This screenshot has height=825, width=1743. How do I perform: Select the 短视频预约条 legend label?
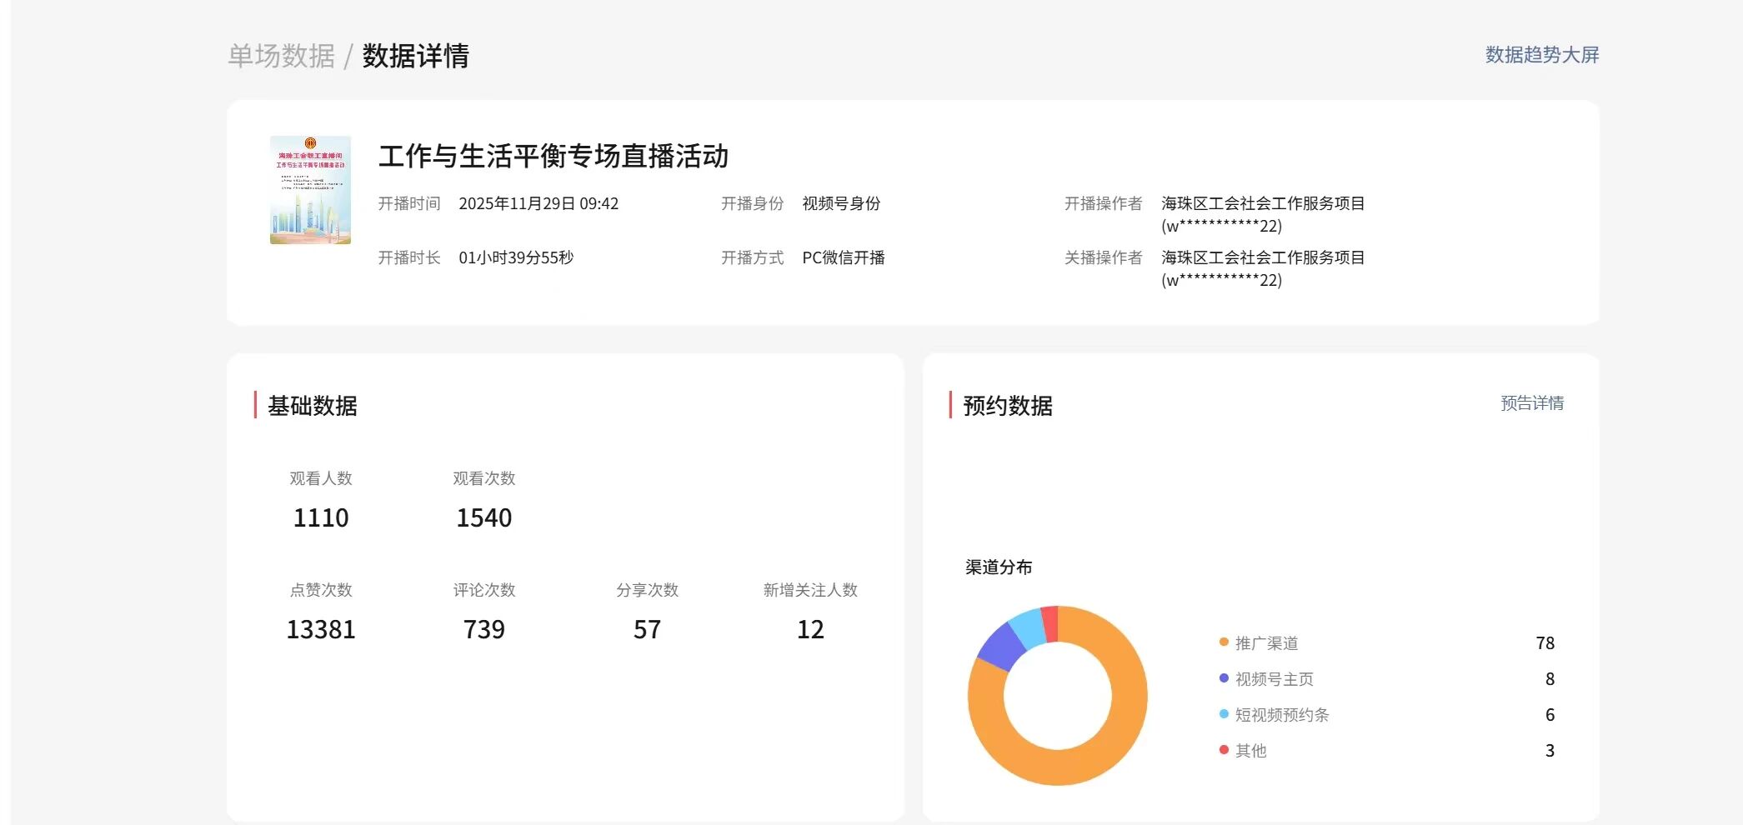click(x=1281, y=715)
